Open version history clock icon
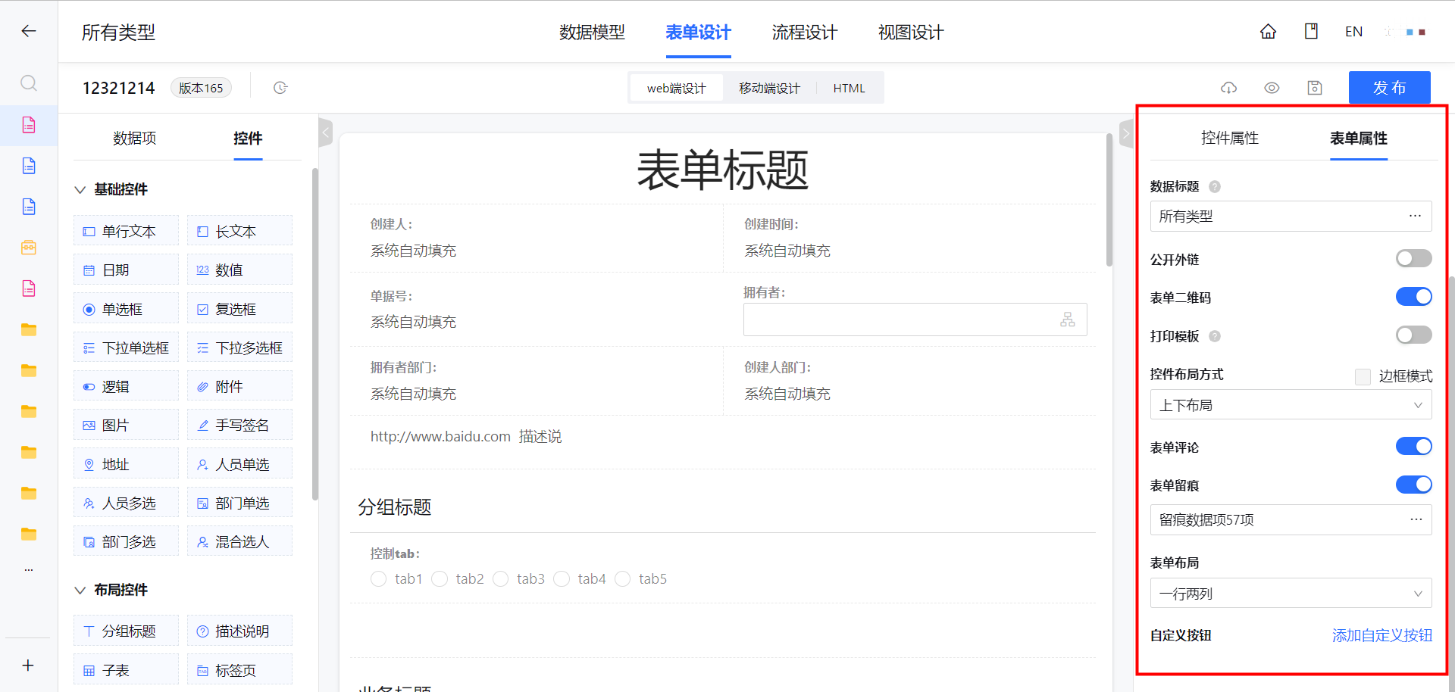This screenshot has width=1455, height=692. (x=280, y=88)
